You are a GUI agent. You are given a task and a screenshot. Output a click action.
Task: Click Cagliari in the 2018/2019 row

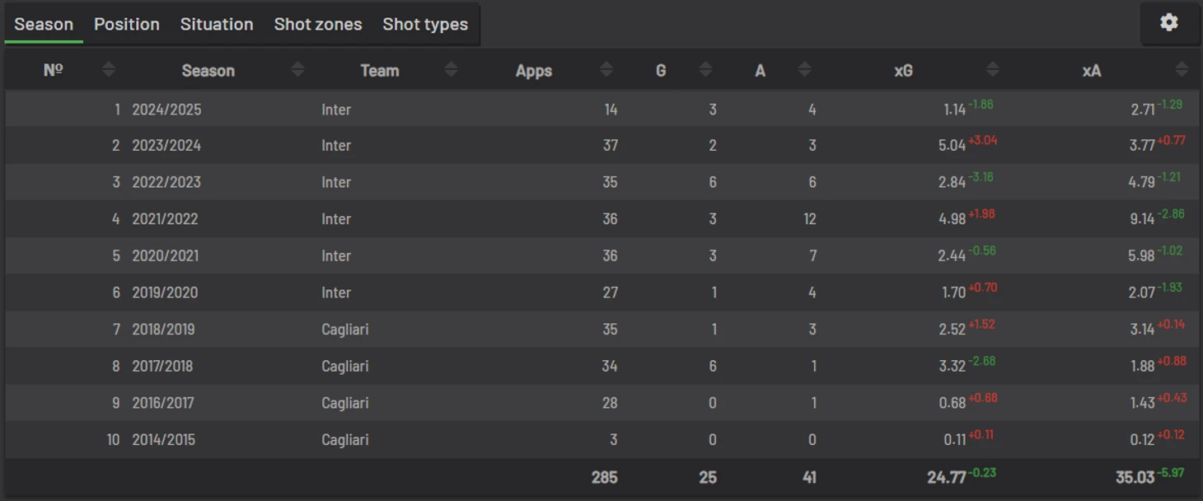(345, 329)
